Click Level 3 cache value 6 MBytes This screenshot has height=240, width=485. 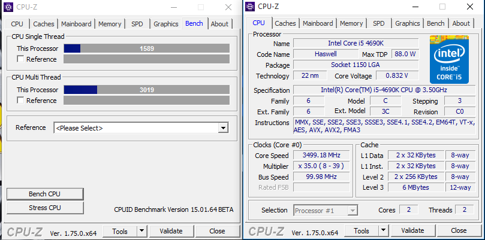pyautogui.click(x=415, y=187)
